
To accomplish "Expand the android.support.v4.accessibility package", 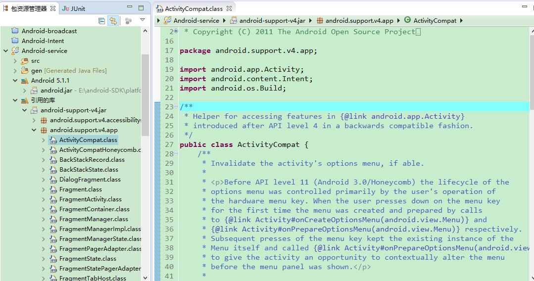I will pos(34,120).
